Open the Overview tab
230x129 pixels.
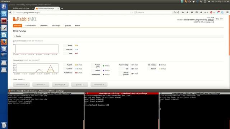coord(18,25)
